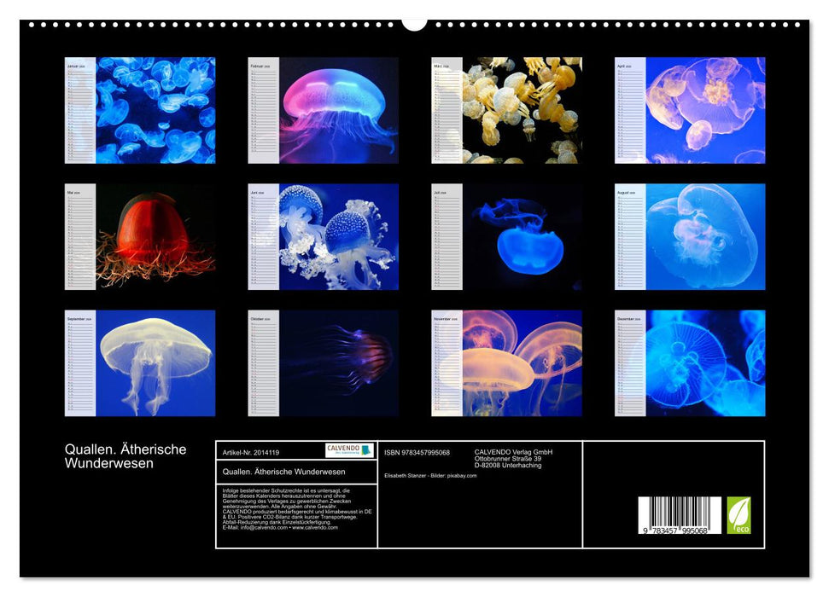Image resolution: width=829 pixels, height=597 pixels.
Task: Select the Juni white-spotted jellyfish thumbnail
Action: [324, 236]
